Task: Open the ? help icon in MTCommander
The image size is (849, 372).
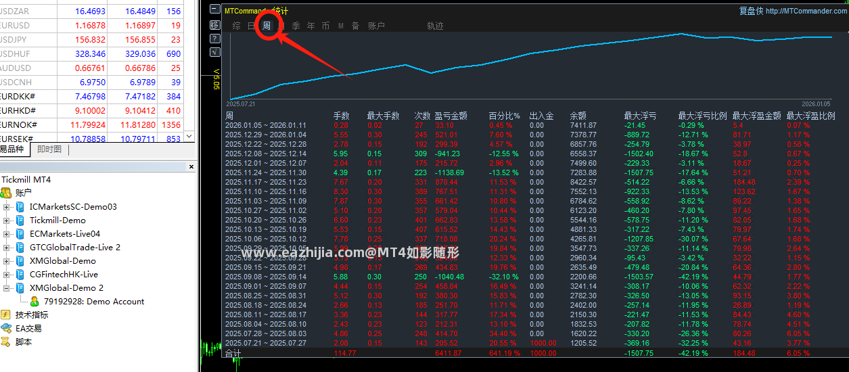Action: coord(215,39)
